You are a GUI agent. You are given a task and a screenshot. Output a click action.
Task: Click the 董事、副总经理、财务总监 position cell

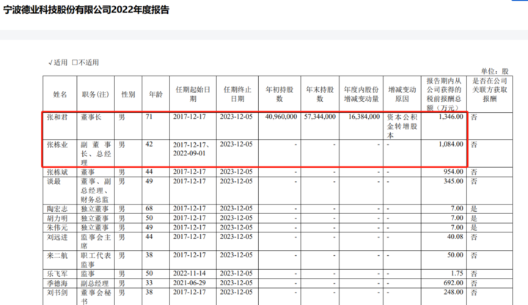[95, 191]
